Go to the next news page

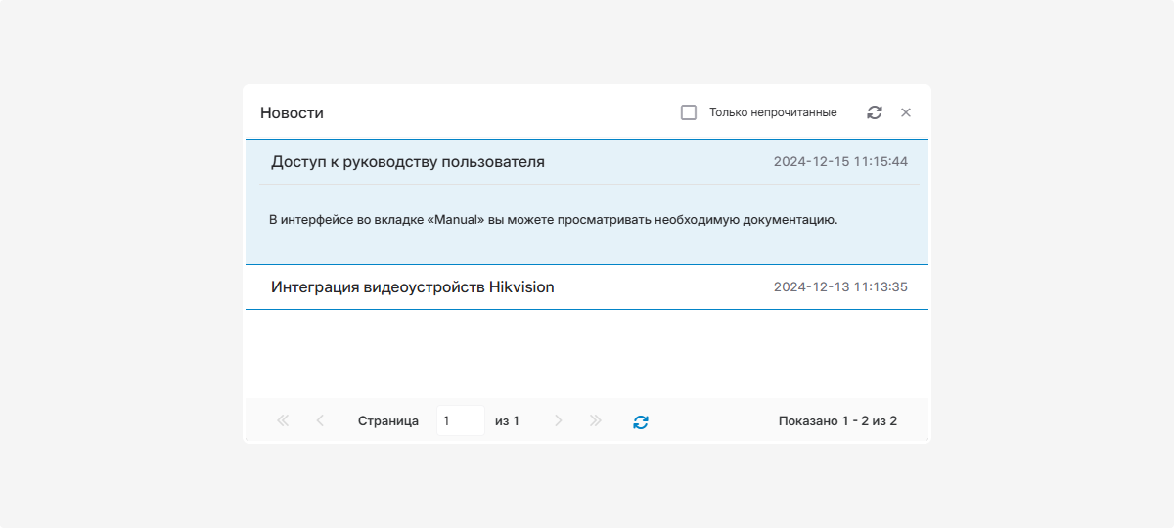click(x=559, y=420)
